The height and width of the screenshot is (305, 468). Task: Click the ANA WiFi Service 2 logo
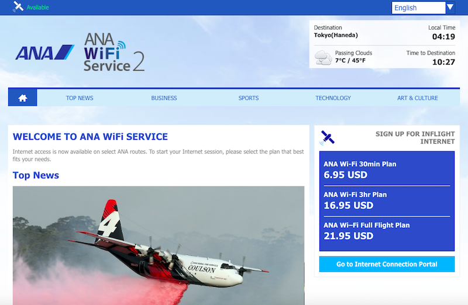[x=113, y=53]
